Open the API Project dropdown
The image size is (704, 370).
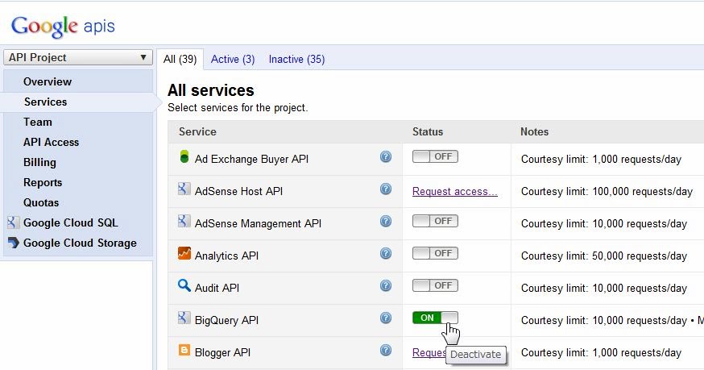(77, 57)
